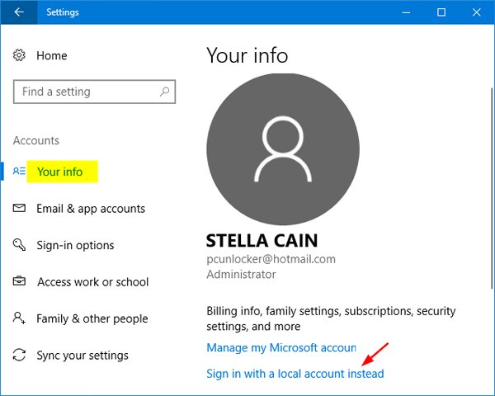495x396 pixels.
Task: Open Sync your settings
Action: pos(82,356)
